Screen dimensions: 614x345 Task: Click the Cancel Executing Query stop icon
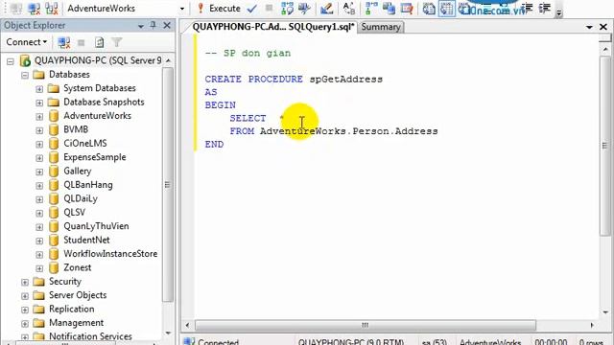[x=269, y=9]
